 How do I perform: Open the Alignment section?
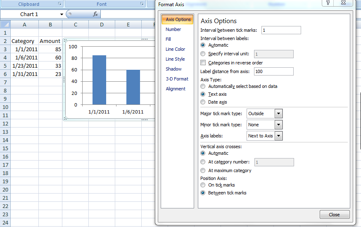coord(176,89)
